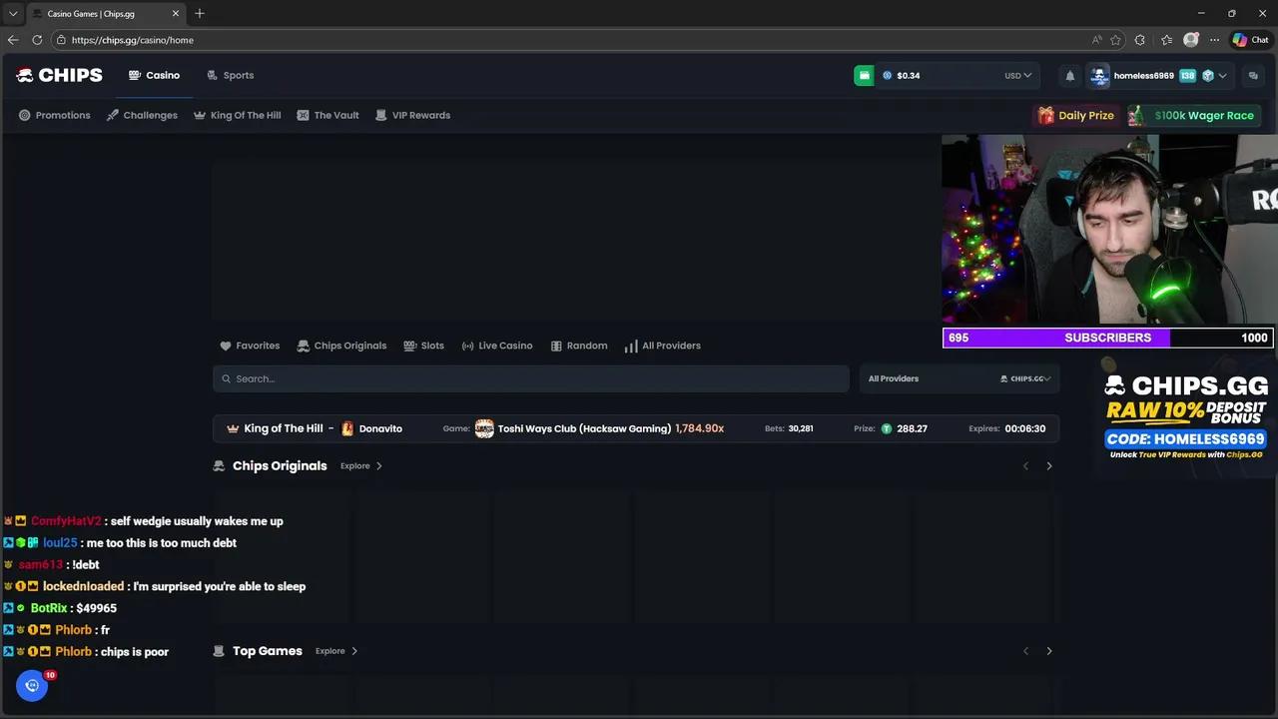Select the Slots game filter
1278x719 pixels.
tap(424, 346)
